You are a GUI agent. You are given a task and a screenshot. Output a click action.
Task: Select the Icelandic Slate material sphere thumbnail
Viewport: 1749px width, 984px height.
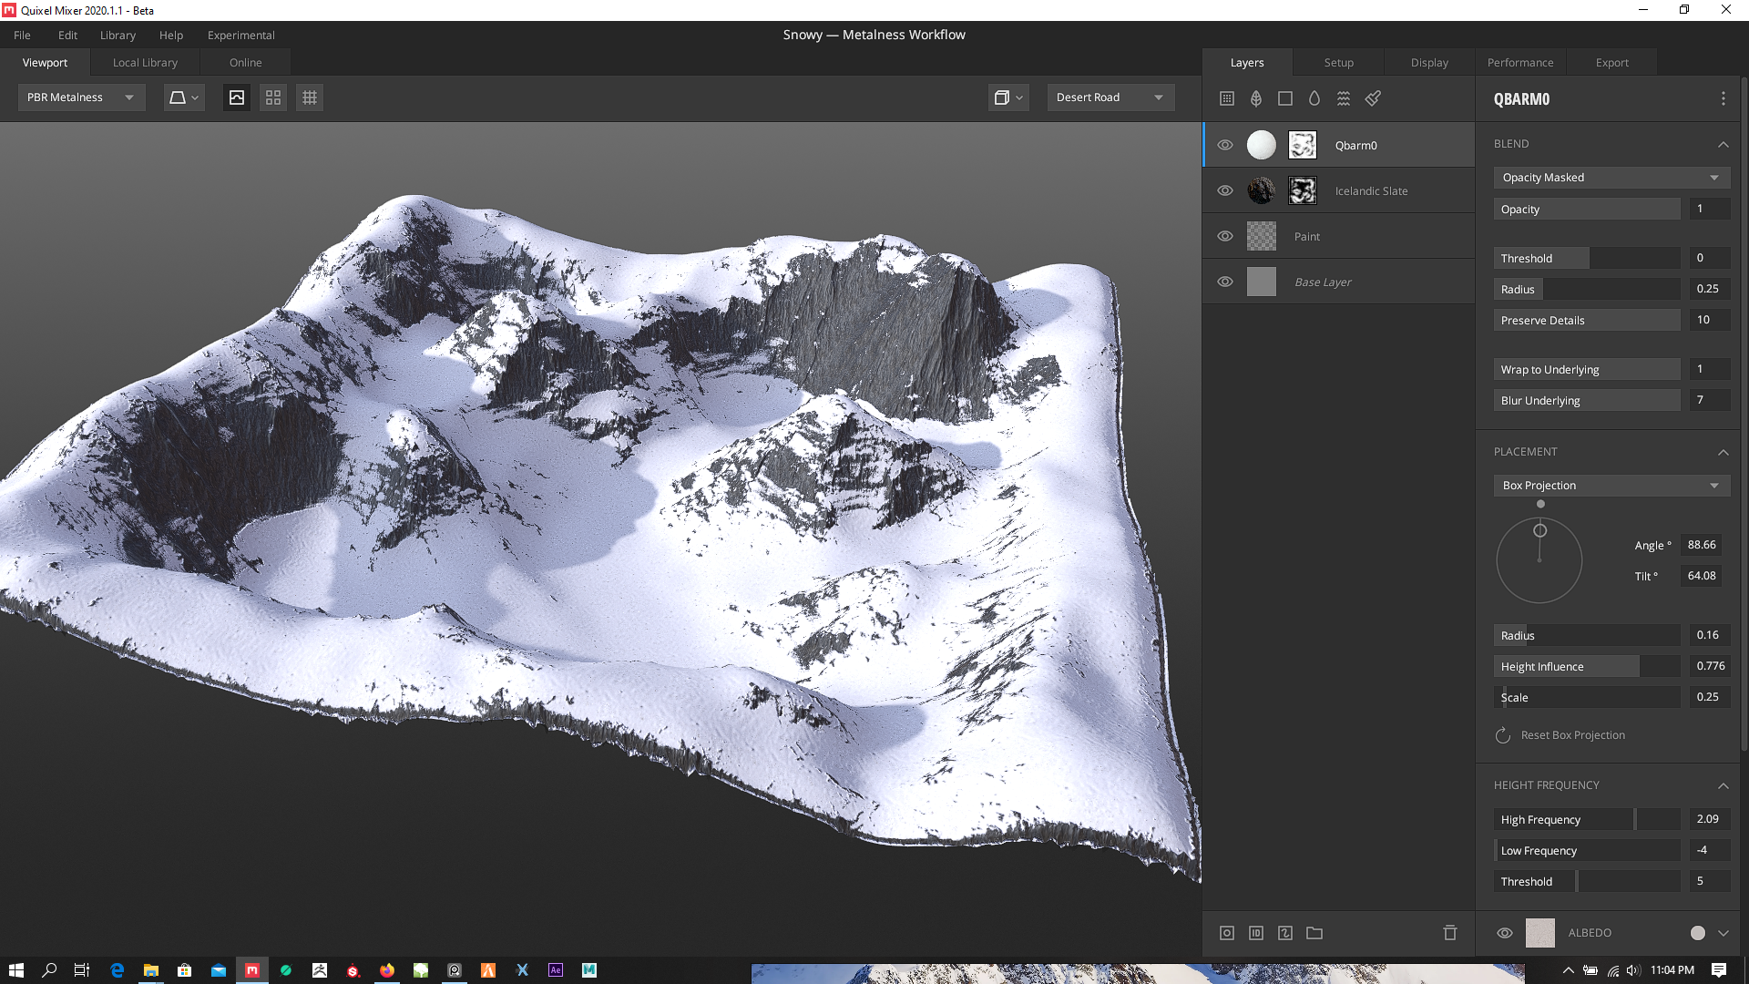pyautogui.click(x=1262, y=190)
